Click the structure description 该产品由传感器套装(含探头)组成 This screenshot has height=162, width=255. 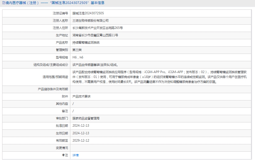pos(95,65)
